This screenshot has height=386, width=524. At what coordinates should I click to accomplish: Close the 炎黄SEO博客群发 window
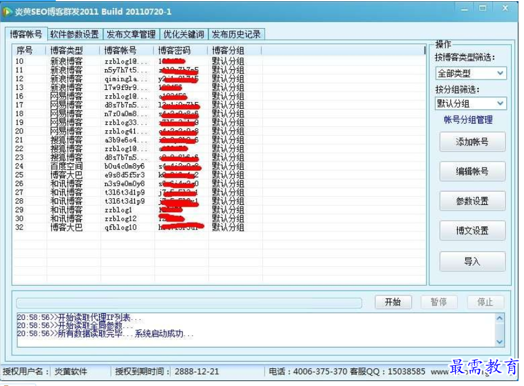505,9
